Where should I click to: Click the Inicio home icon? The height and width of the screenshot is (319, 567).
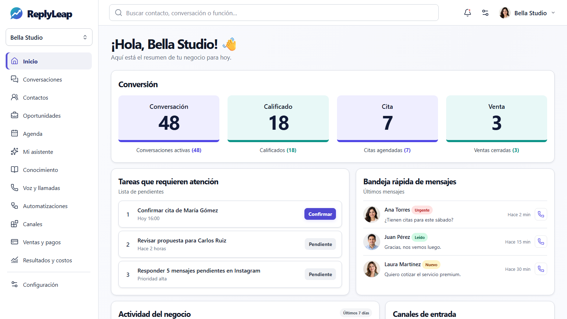(x=15, y=61)
